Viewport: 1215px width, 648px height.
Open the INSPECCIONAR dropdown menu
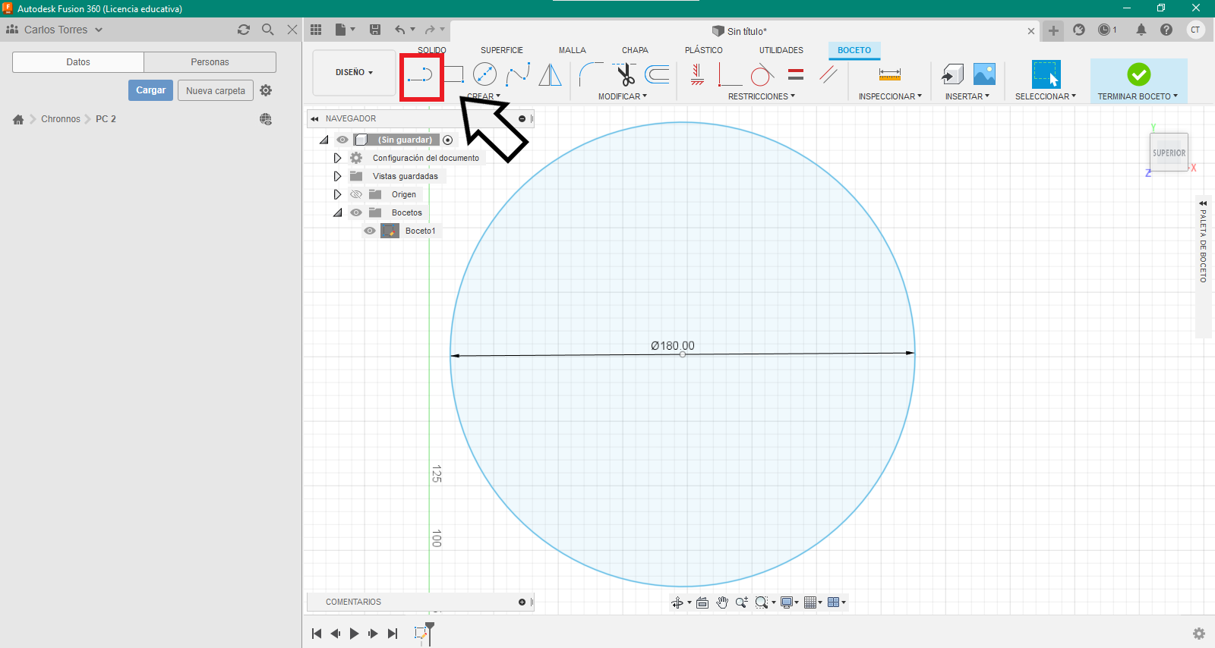(890, 96)
